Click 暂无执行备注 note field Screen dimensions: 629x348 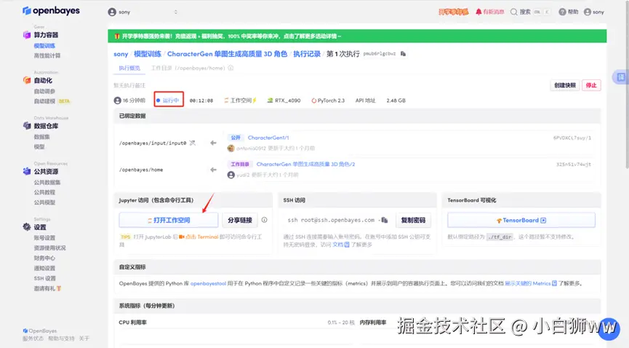pyautogui.click(x=129, y=86)
